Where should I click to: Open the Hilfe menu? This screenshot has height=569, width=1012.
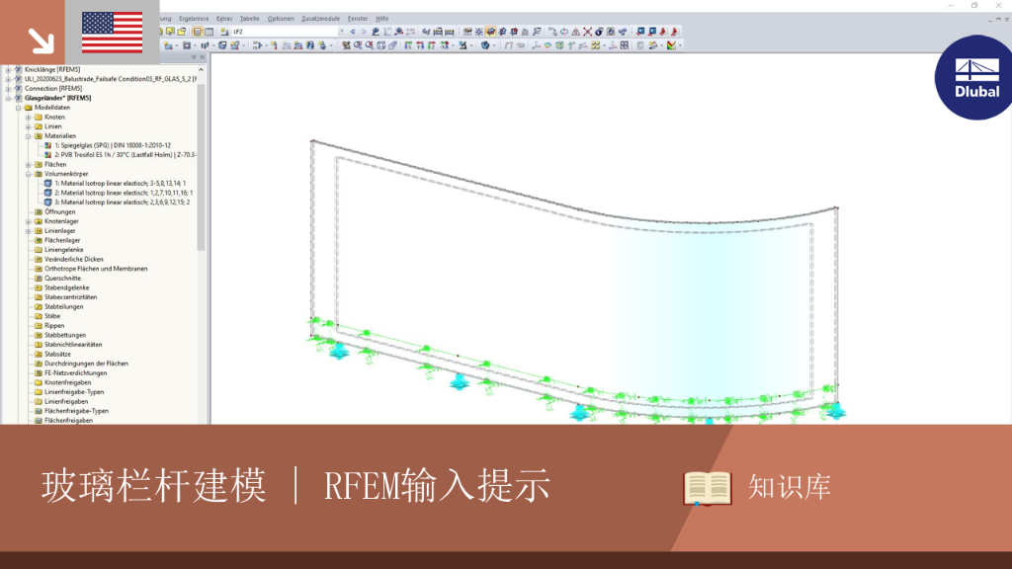click(382, 19)
